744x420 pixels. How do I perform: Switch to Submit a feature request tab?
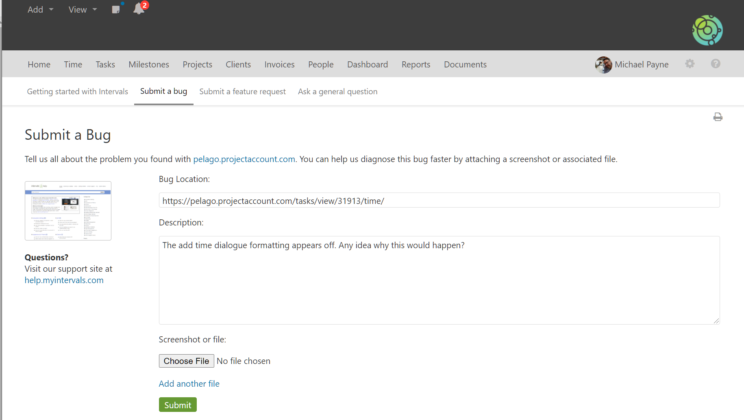point(242,92)
